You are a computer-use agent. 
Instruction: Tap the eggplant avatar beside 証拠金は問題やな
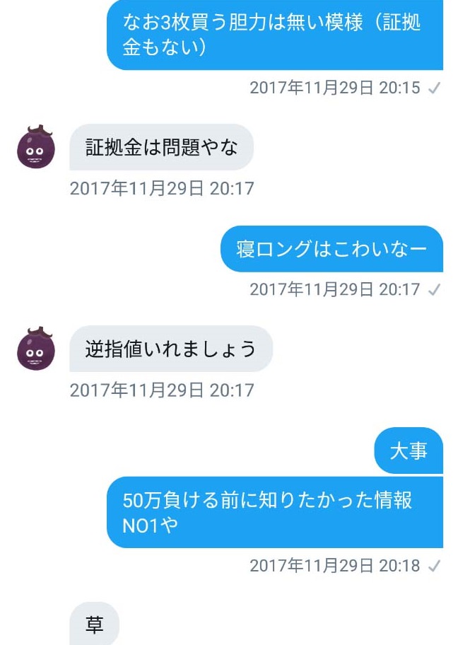pos(36,147)
